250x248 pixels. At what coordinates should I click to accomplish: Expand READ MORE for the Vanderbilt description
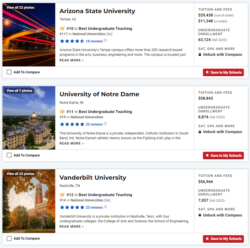[x=72, y=227]
